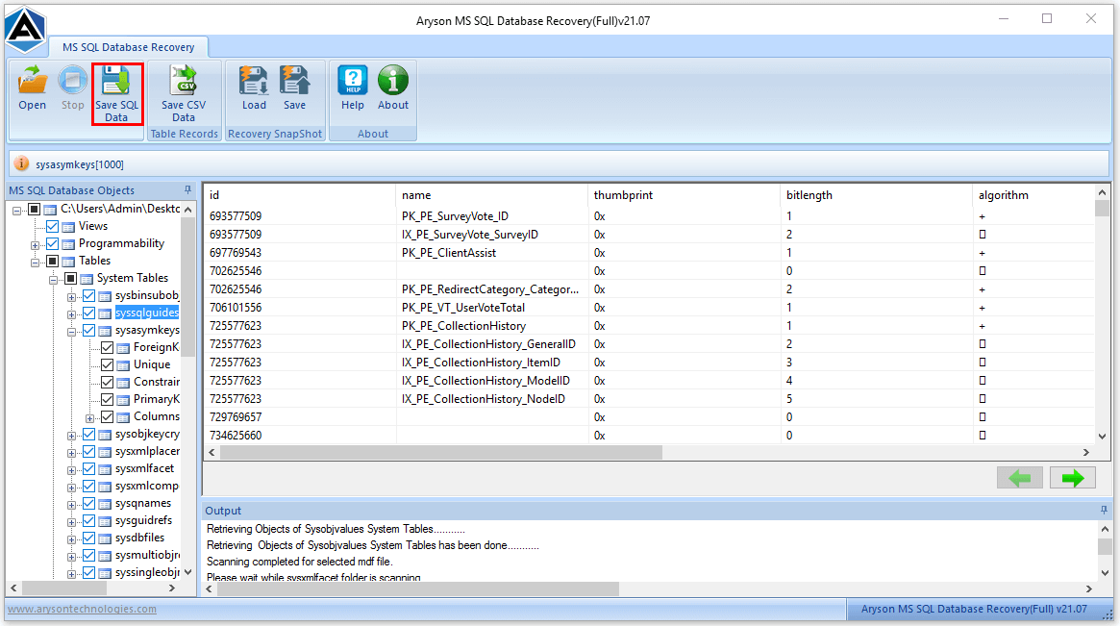Uncheck the syssqlguides checkbox

[88, 313]
